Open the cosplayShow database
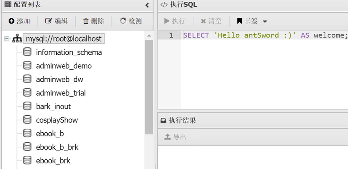This screenshot has width=348, height=169. click(x=57, y=120)
